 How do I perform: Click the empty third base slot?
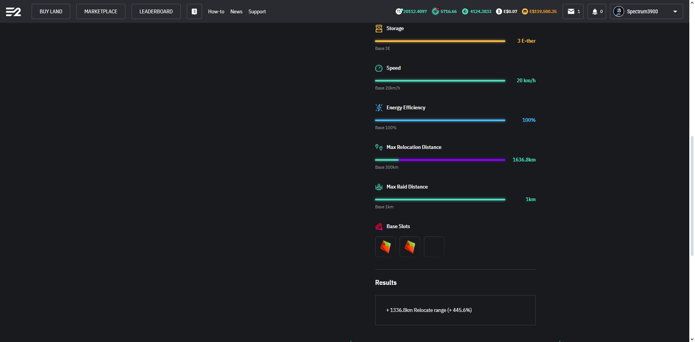coord(434,247)
